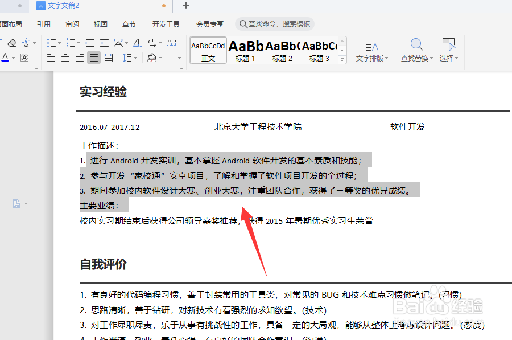Screen dimensions: 512x340
Task: Click the 北京大学工程技术学院 text
Action: (x=258, y=127)
